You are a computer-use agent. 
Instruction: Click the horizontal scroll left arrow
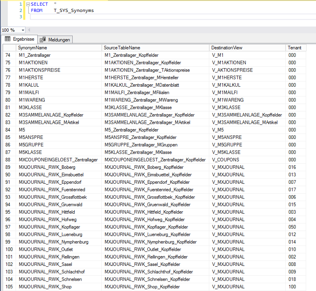[x=29, y=30]
